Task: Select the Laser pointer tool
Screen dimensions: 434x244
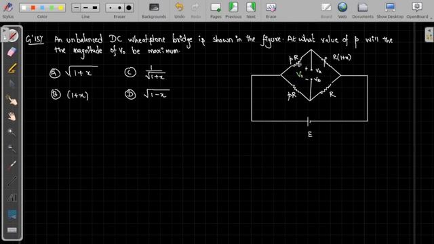Action: [x=12, y=165]
